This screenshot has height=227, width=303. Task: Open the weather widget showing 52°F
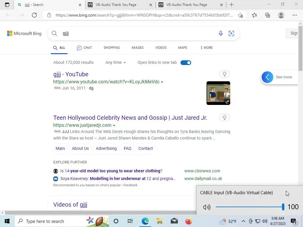tap(228, 221)
